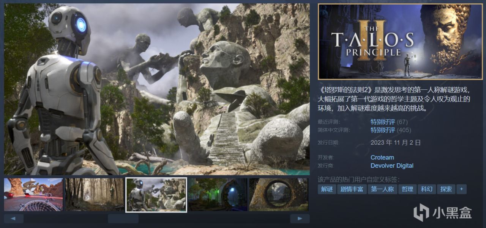
Task: Select the red canyon vehicle thumbnail
Action: [x=33, y=195]
